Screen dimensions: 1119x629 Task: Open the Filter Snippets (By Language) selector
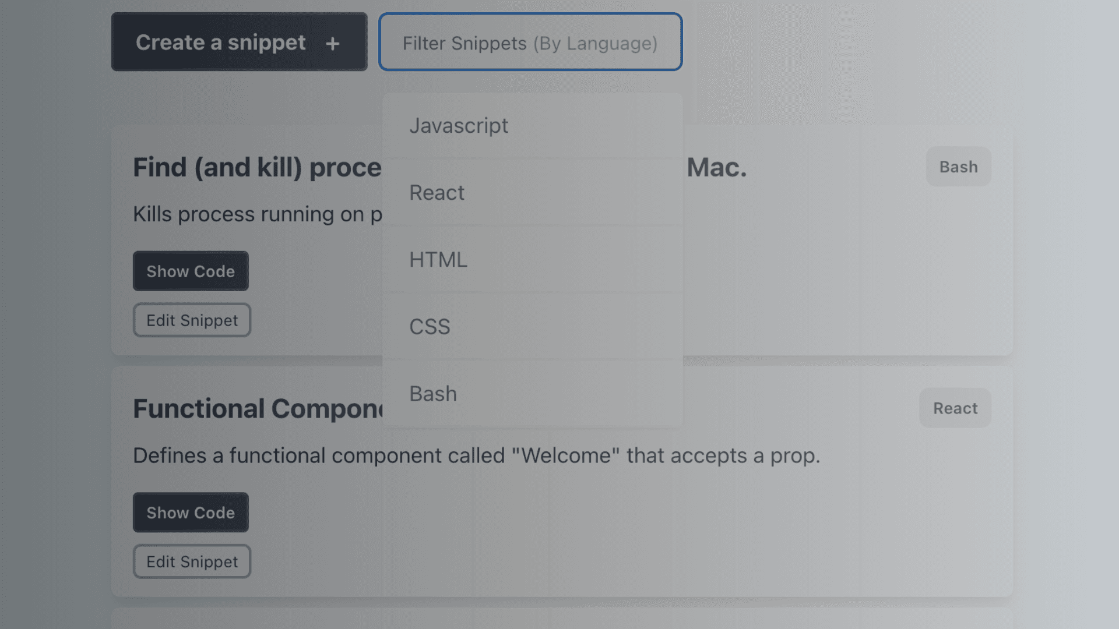click(x=530, y=42)
